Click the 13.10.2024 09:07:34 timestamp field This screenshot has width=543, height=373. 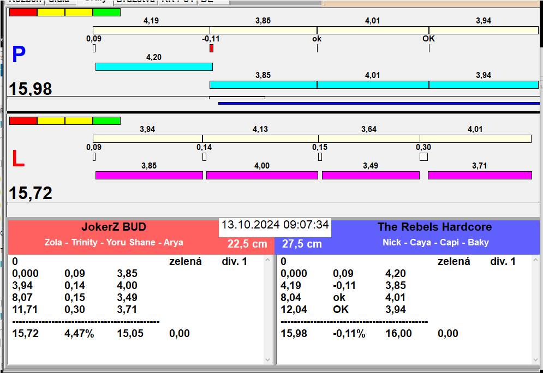[x=275, y=225]
